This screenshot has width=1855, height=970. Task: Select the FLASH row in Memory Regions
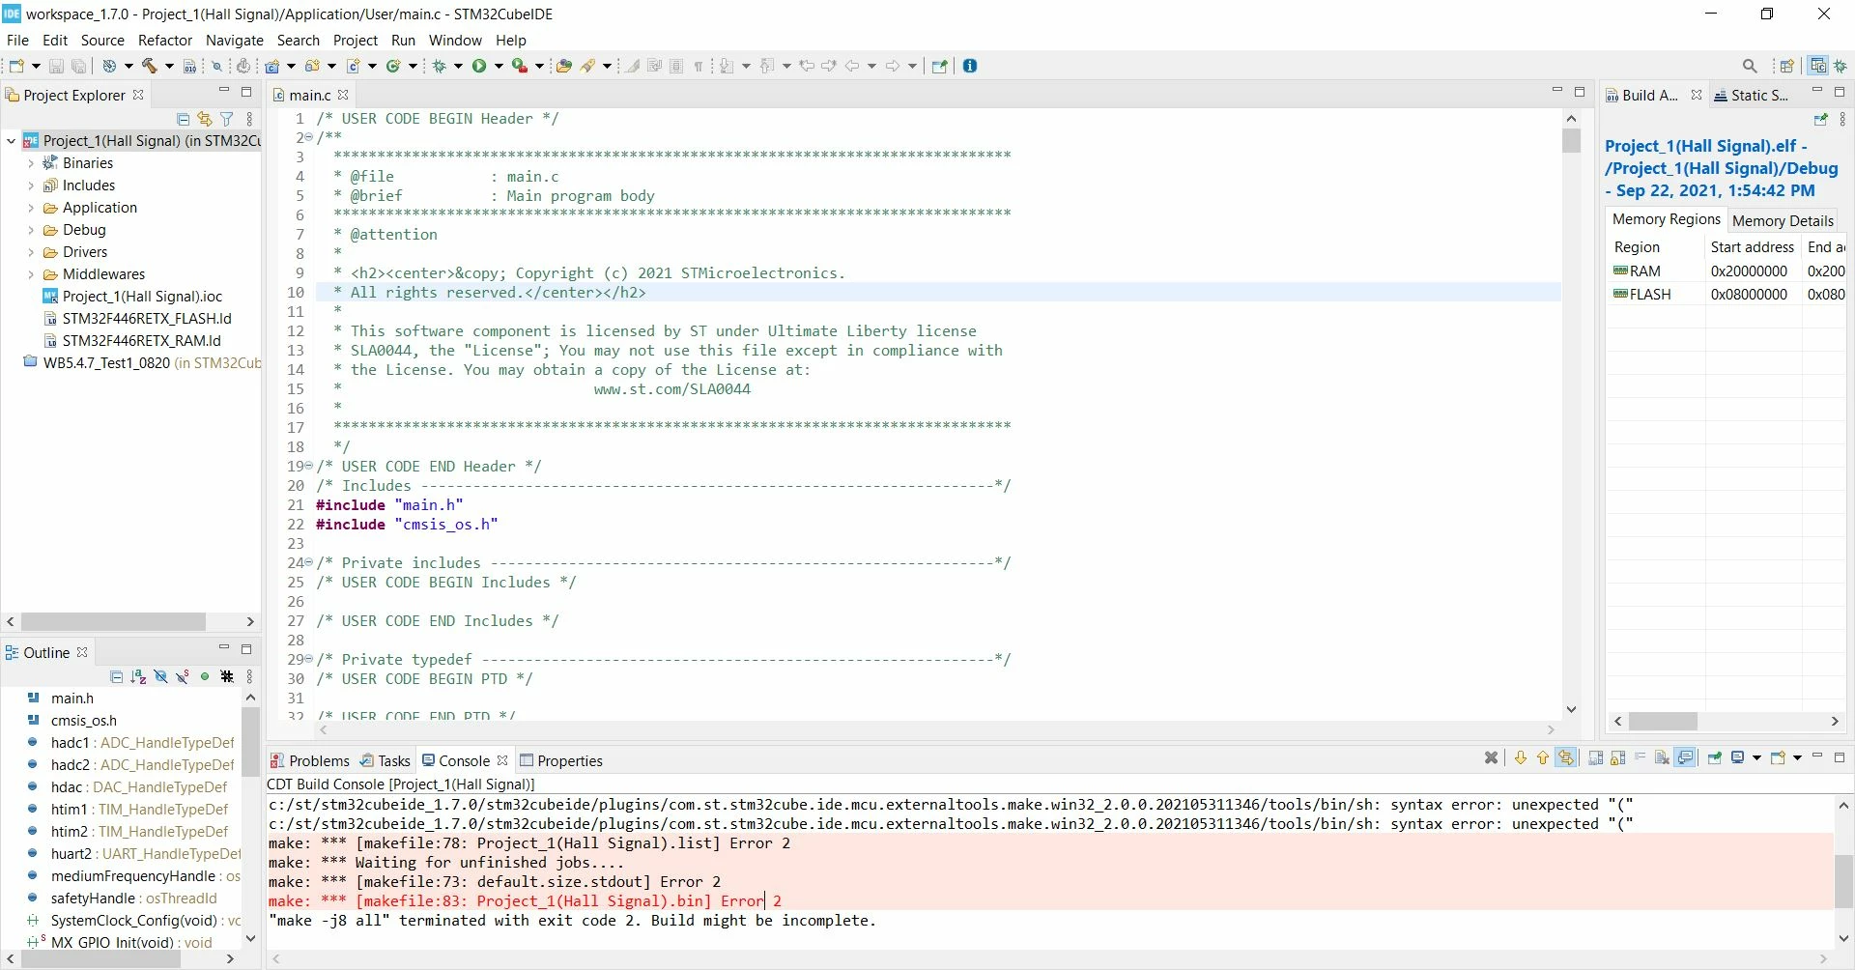point(1727,295)
